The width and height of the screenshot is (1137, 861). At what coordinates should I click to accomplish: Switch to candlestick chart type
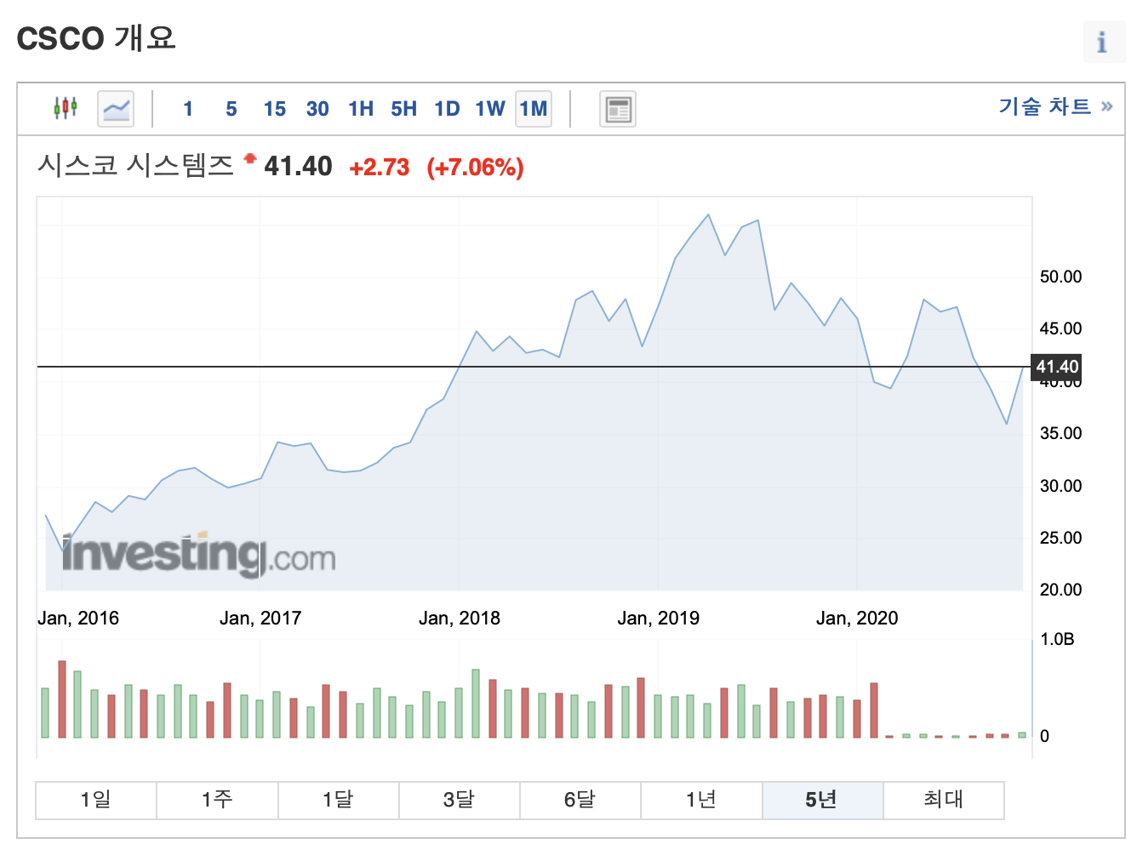pos(66,108)
